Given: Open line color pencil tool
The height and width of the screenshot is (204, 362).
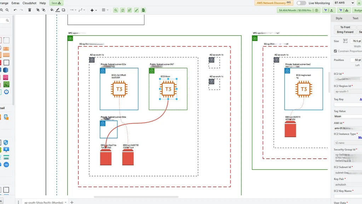Looking at the screenshot, I should 58,10.
